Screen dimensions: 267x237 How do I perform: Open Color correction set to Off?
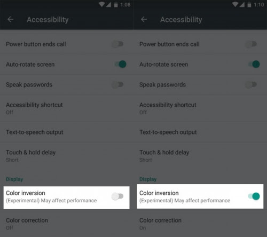67,224
